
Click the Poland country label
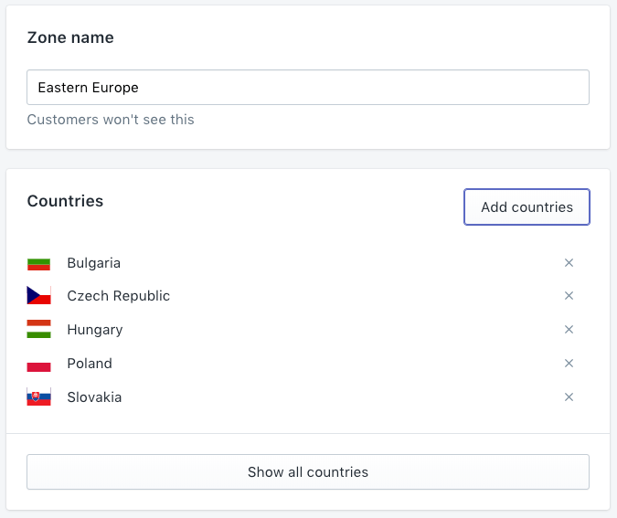90,364
